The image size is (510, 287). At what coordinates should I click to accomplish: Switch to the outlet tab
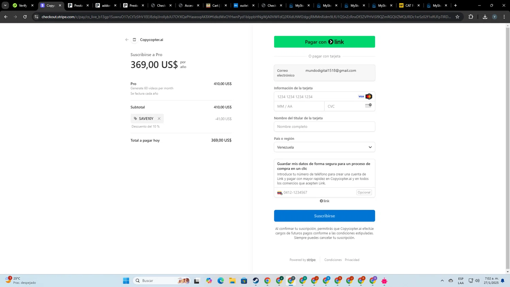pos(244,5)
